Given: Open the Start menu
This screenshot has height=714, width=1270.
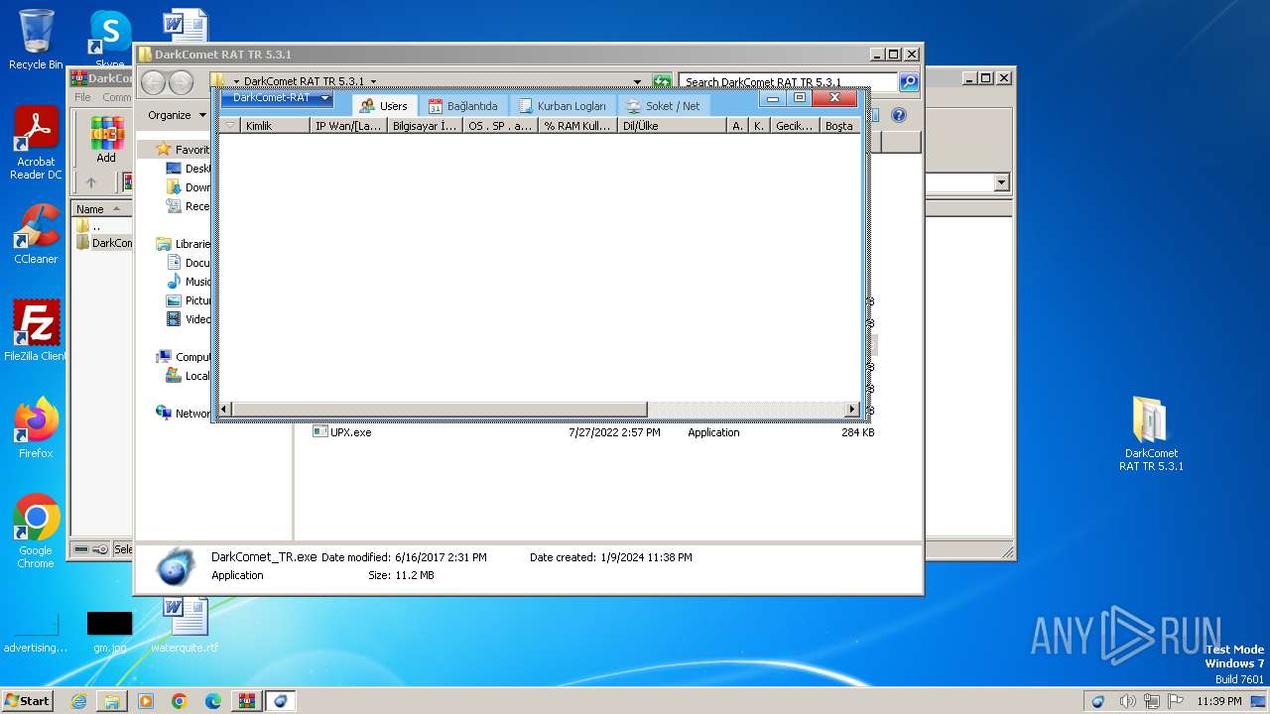Looking at the screenshot, I should [x=27, y=701].
